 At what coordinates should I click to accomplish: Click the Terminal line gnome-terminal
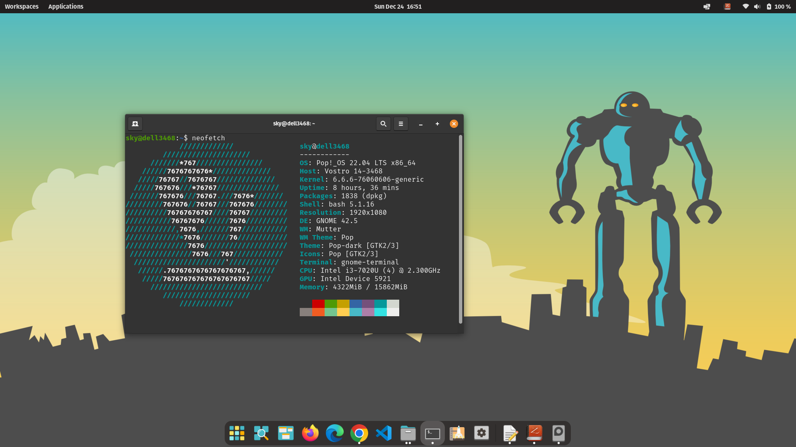coord(349,262)
